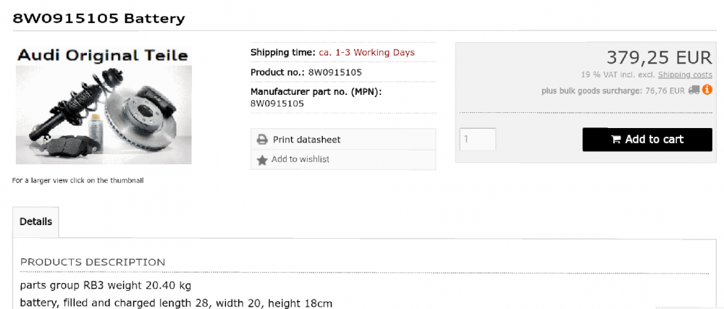
Task: Click the manufacturer part number value
Action: [277, 103]
